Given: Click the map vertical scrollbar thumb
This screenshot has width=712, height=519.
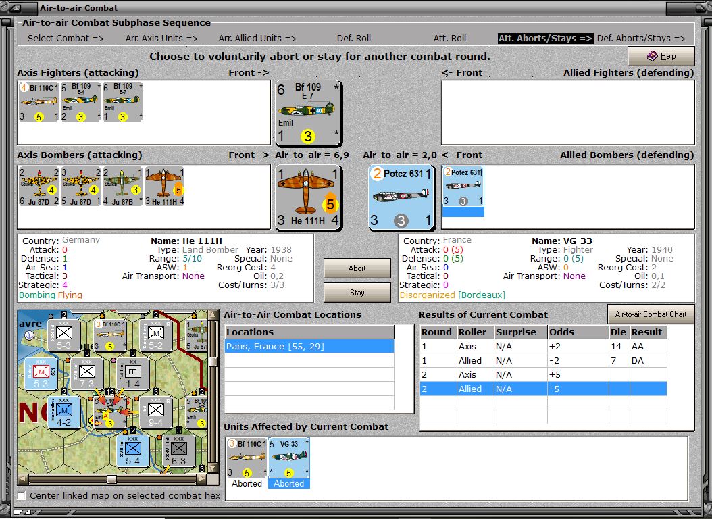Looking at the screenshot, I should point(213,362).
